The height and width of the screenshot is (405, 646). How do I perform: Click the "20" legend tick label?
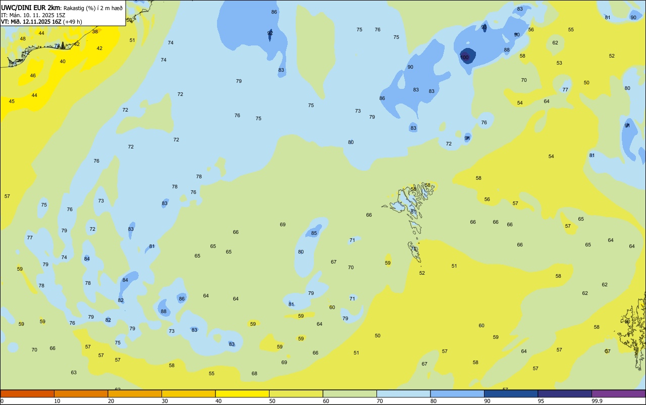point(111,401)
